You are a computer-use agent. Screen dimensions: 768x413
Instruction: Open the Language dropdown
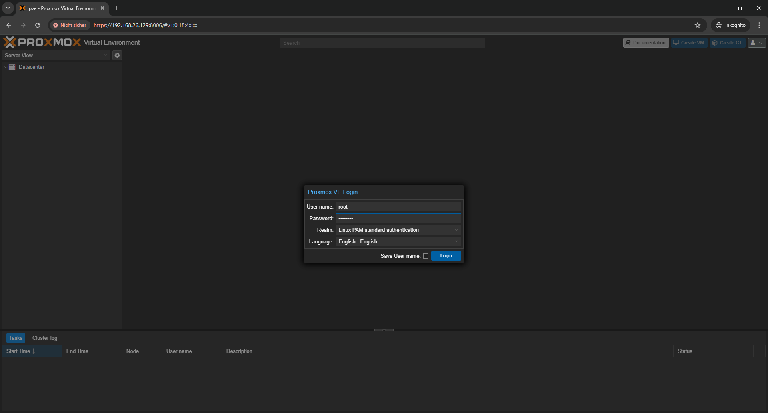pyautogui.click(x=456, y=241)
